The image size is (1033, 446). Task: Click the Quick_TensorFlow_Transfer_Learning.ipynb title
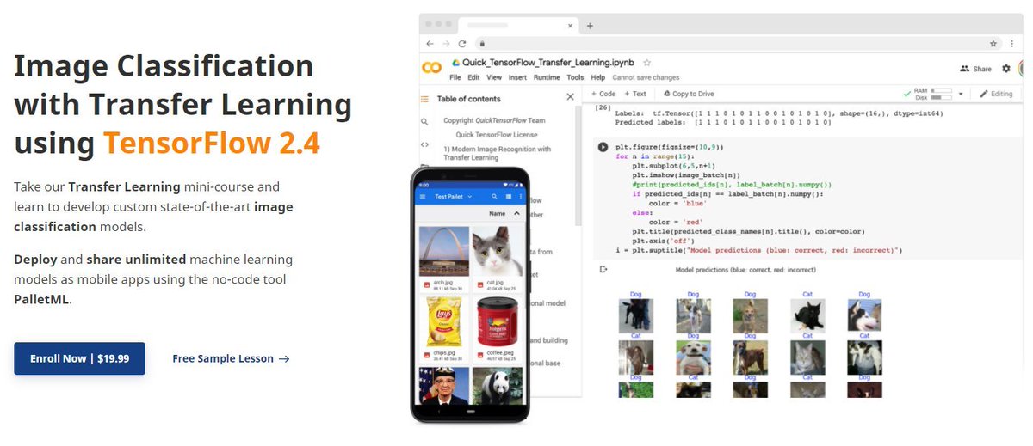[550, 63]
